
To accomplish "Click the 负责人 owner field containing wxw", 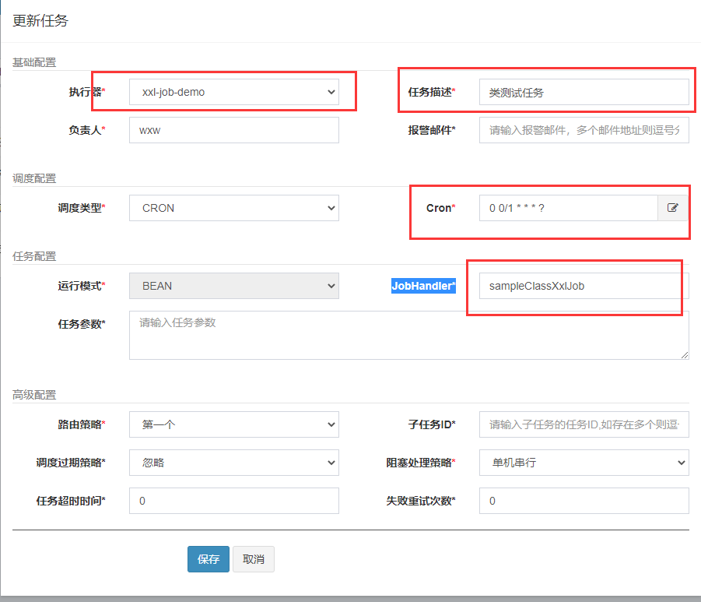I will [233, 130].
